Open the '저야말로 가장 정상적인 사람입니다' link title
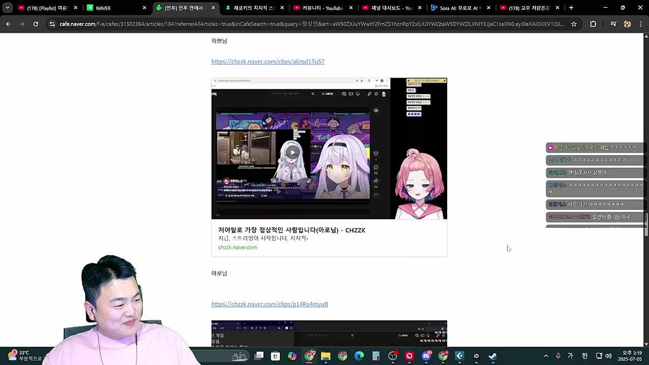649x365 pixels. tap(292, 230)
